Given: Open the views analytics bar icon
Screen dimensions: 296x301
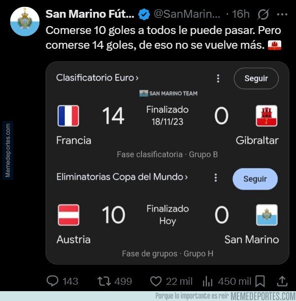Looking at the screenshot, I should pos(208,281).
